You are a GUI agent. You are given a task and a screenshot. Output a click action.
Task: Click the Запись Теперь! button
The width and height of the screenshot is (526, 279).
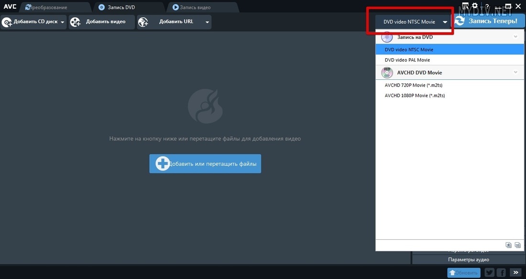489,21
